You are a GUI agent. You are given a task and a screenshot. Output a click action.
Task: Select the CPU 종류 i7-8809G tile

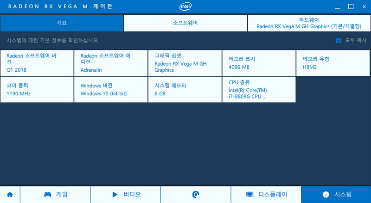(x=259, y=89)
